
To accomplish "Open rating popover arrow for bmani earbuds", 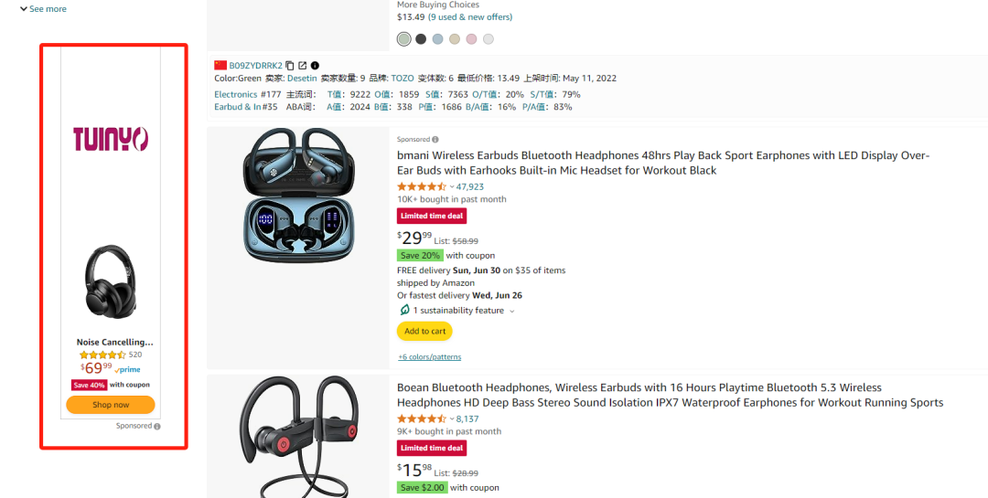I will point(452,187).
